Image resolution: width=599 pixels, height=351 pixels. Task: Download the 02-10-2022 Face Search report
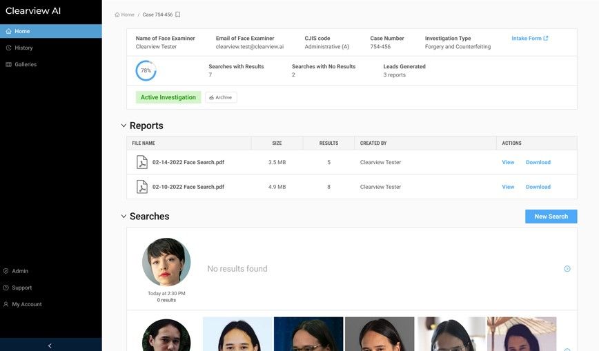click(x=538, y=187)
